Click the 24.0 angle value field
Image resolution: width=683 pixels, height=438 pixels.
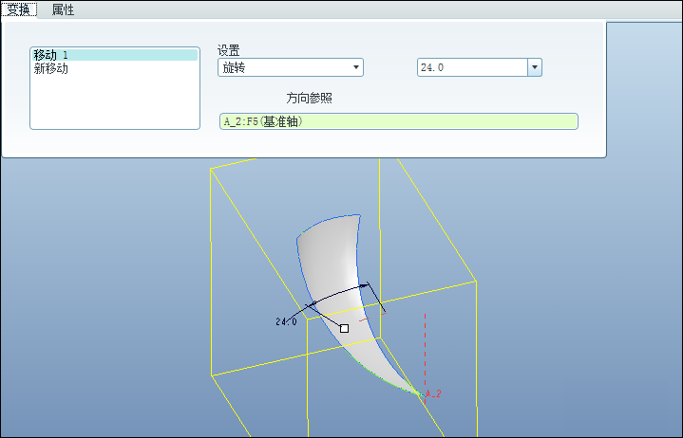tap(473, 67)
